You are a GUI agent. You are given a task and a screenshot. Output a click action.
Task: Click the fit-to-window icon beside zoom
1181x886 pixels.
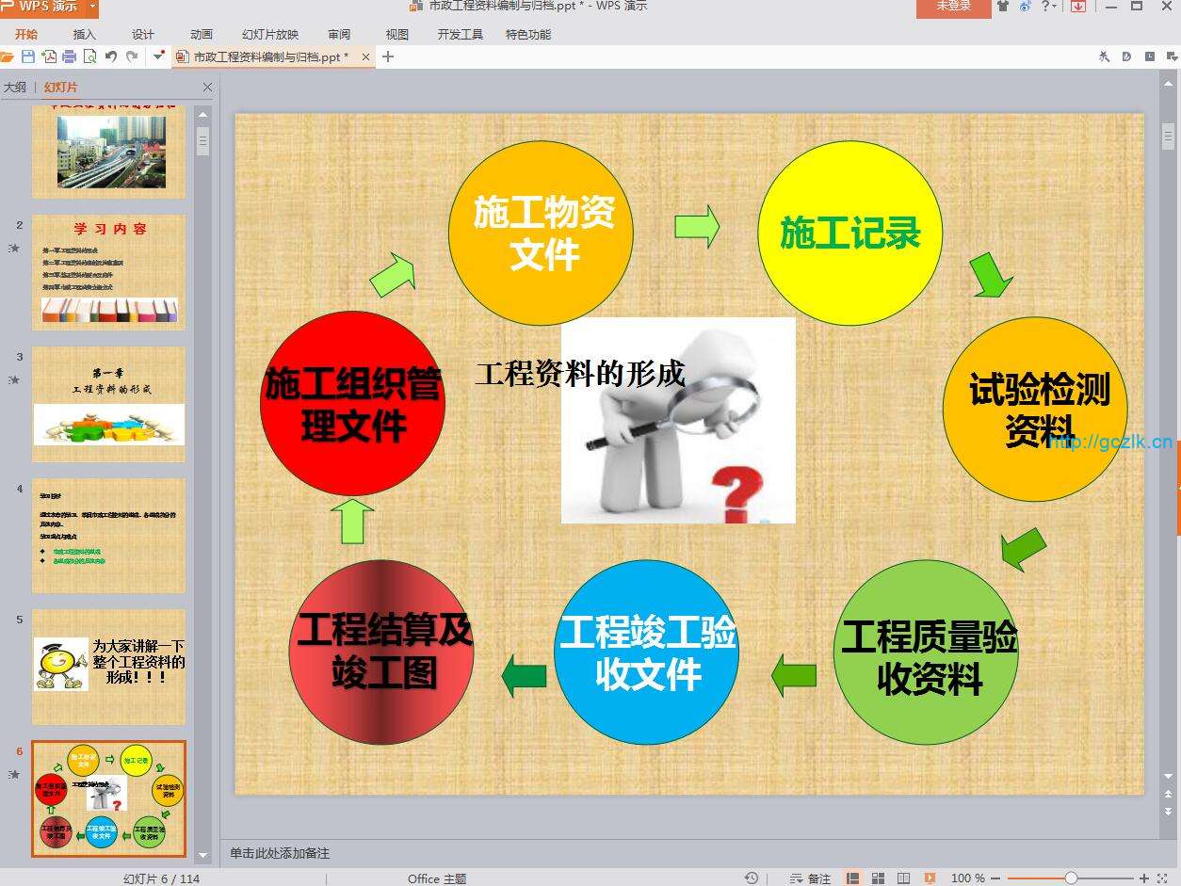[1164, 878]
